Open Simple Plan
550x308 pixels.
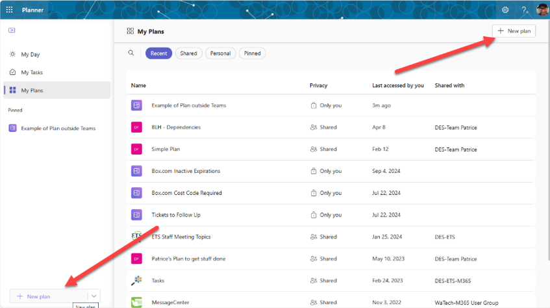click(166, 149)
